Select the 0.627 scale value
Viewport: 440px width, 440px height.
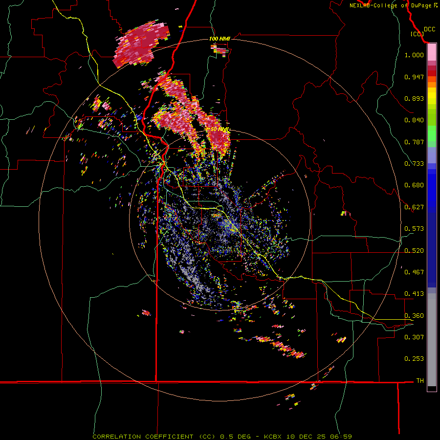tap(414, 207)
